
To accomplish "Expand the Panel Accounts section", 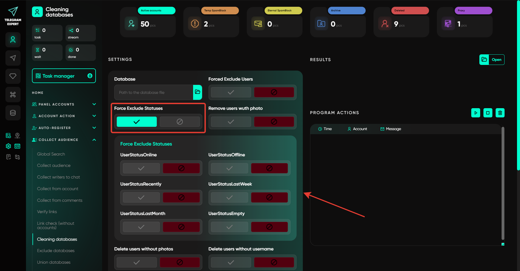I will click(94, 104).
